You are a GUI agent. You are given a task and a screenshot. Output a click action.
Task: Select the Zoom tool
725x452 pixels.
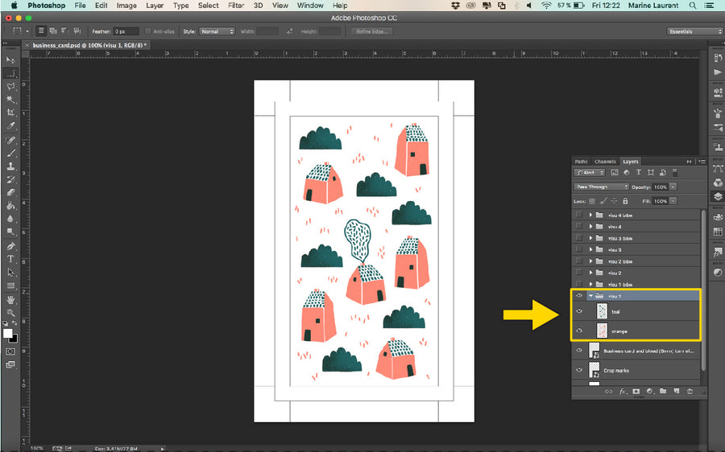[x=10, y=313]
